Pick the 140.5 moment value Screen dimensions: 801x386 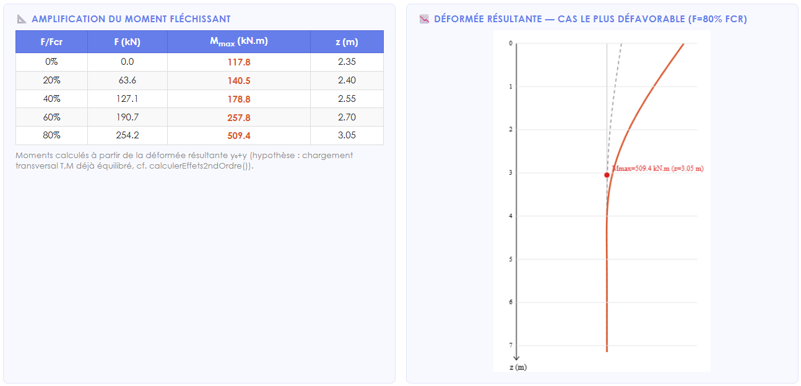[x=239, y=81]
